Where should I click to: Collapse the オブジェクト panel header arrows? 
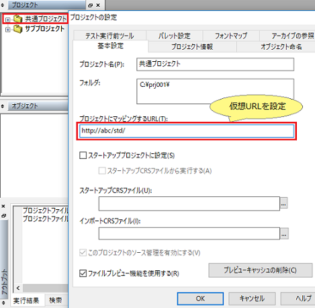point(3,106)
